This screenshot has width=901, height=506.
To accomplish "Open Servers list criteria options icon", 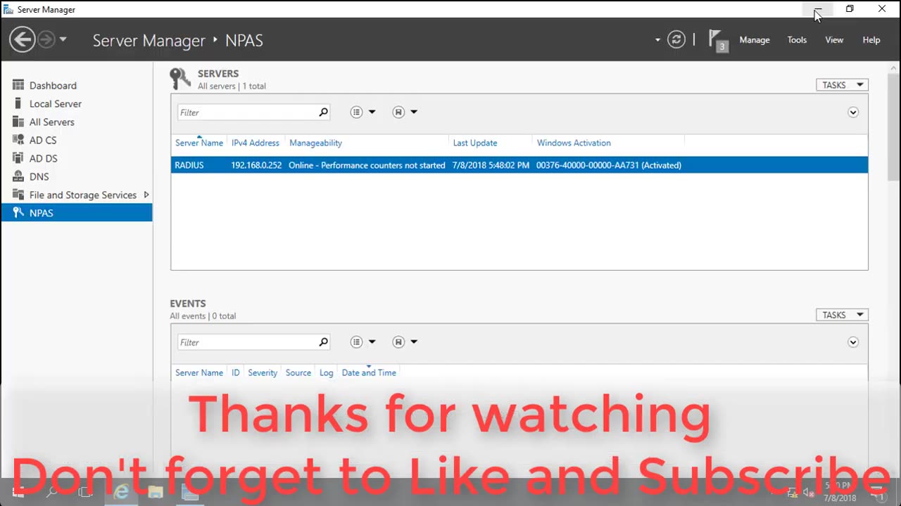I will 356,112.
